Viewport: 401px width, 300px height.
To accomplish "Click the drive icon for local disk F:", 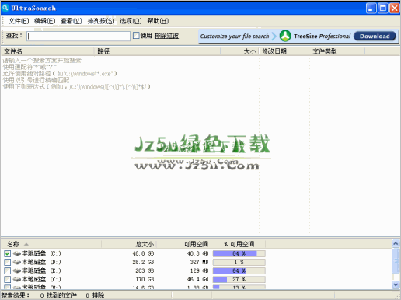I will pyautogui.click(x=17, y=279).
